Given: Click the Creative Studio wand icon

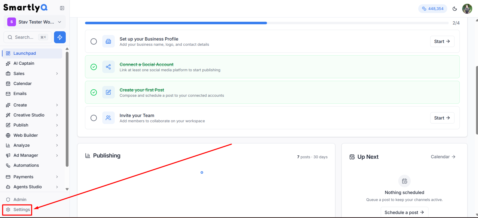Looking at the screenshot, I should [8, 115].
